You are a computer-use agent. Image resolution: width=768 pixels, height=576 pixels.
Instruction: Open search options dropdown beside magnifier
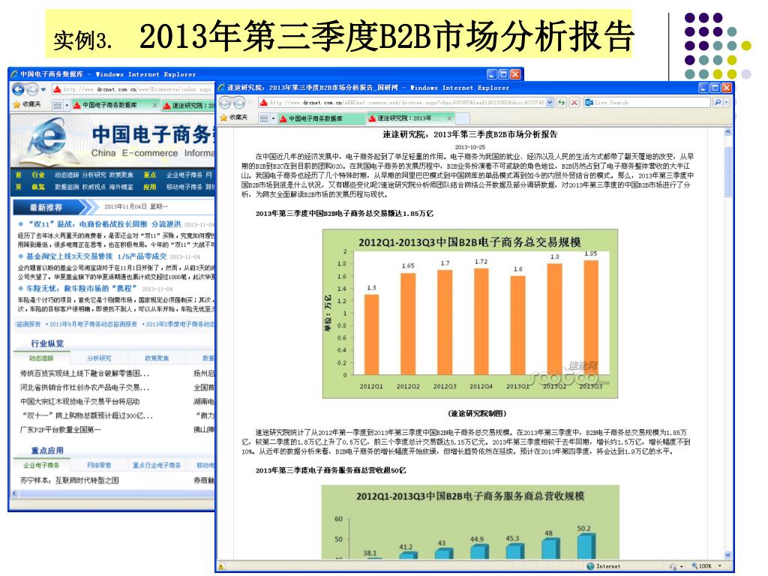(x=726, y=102)
